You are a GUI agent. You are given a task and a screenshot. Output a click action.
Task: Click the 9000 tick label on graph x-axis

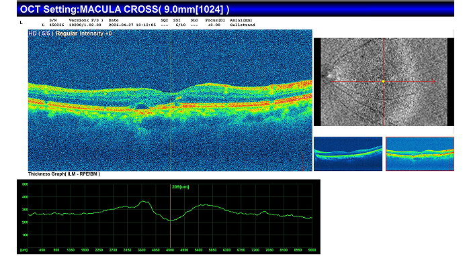(x=312, y=250)
